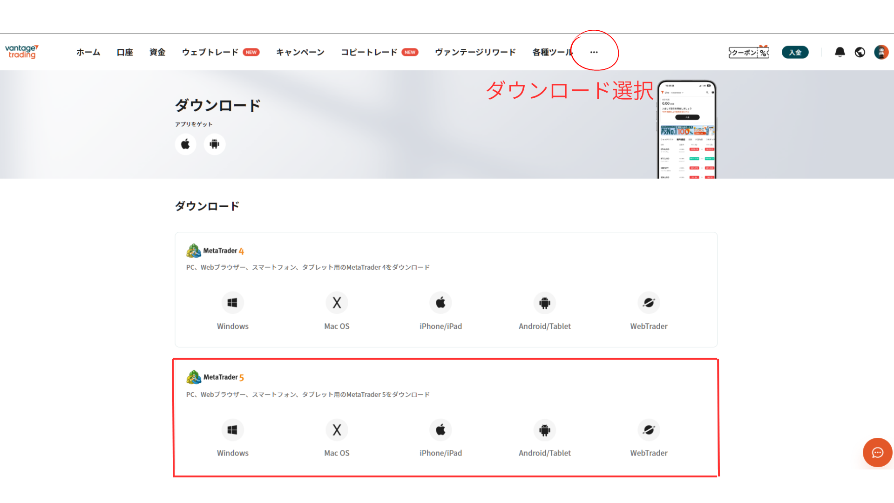Click the アプリをゲット text
The width and height of the screenshot is (894, 503).
click(x=194, y=124)
